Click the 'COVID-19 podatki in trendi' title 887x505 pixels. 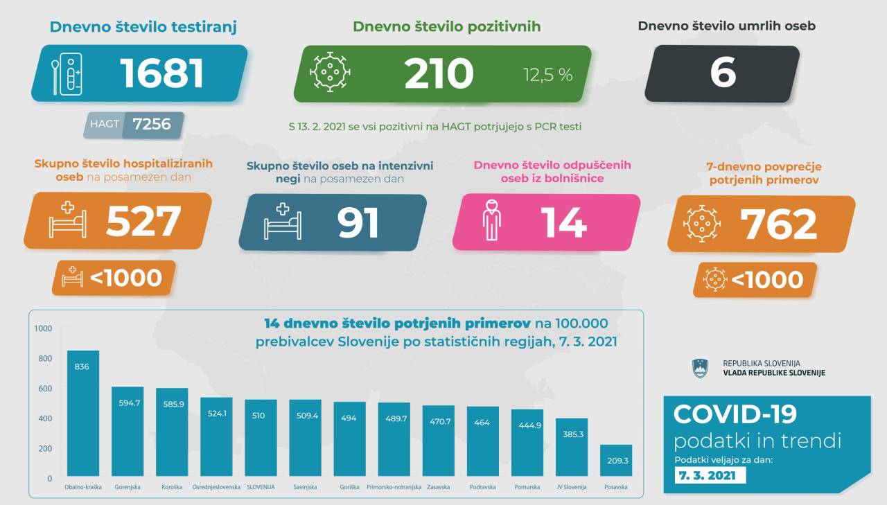tap(756, 427)
